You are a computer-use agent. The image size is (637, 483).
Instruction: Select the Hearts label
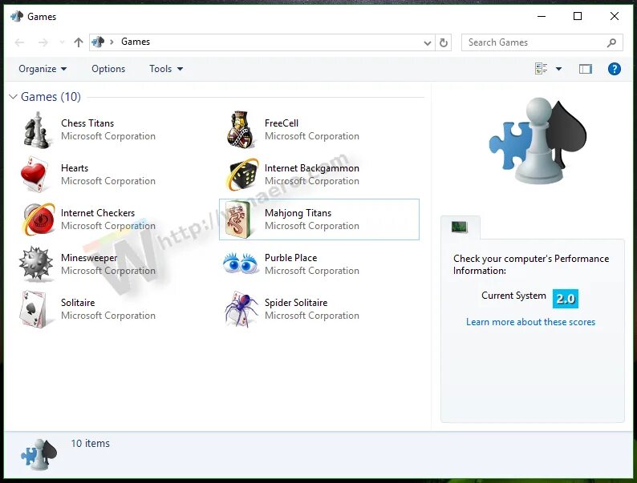point(75,168)
